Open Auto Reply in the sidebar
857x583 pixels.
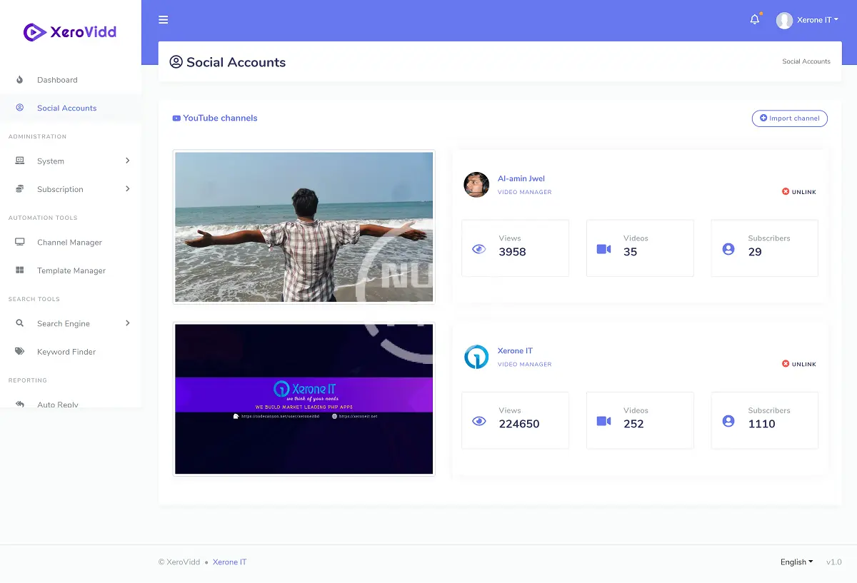click(57, 404)
